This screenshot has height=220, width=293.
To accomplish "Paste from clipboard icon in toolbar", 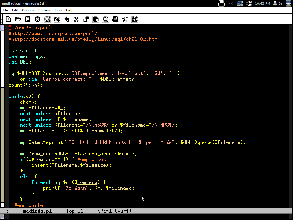I will [96, 19].
